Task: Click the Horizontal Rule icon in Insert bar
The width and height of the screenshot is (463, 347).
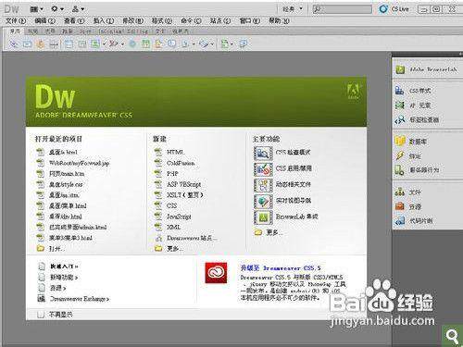Action: [54, 43]
